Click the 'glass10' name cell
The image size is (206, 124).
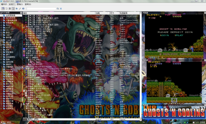point(98,71)
